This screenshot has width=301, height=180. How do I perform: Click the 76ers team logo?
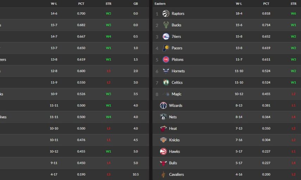pyautogui.click(x=166, y=37)
